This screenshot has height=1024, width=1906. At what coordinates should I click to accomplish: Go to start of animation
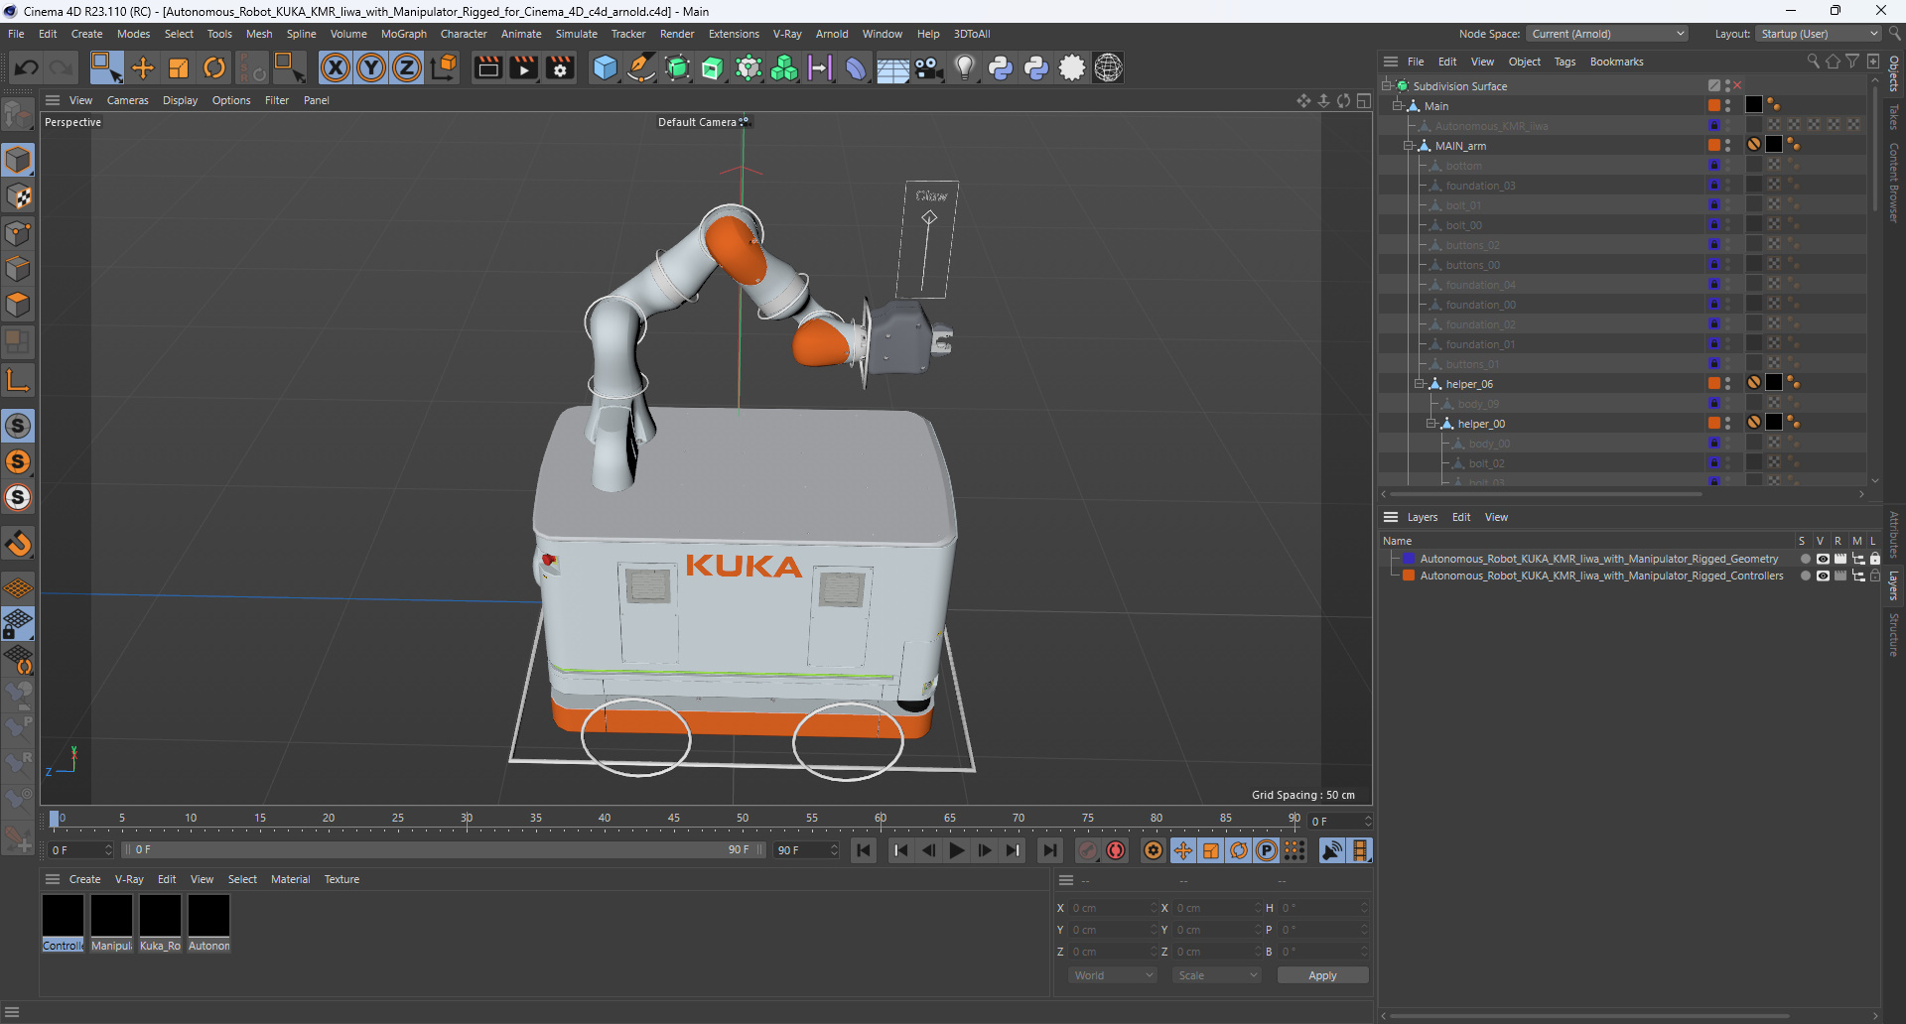tap(864, 850)
